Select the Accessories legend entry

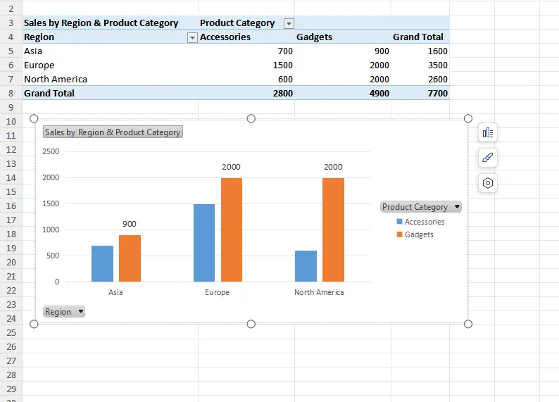[425, 222]
